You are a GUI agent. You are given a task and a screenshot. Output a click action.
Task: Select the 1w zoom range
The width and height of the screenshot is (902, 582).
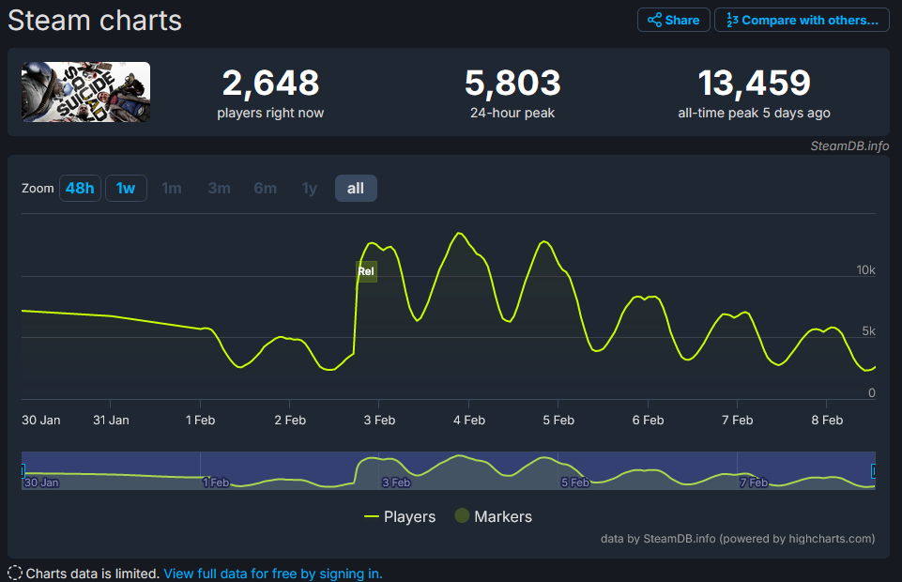pyautogui.click(x=126, y=188)
